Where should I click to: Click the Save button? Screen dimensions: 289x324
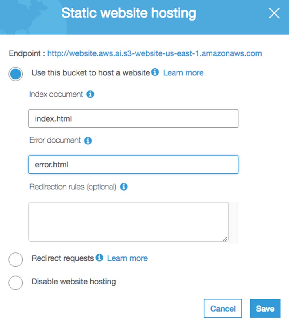tap(265, 308)
